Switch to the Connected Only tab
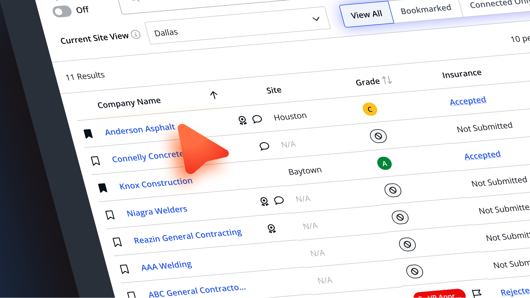Screen dimensions: 530x298 [500, 3]
